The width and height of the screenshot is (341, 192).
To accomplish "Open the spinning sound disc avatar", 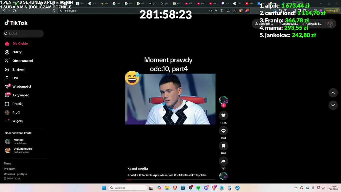I will pyautogui.click(x=223, y=176).
